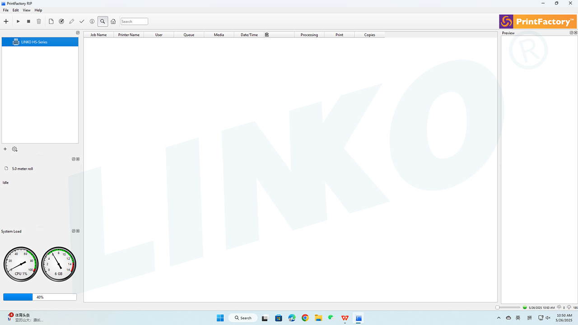The height and width of the screenshot is (325, 578).
Task: Click the Print column header
Action: [339, 35]
